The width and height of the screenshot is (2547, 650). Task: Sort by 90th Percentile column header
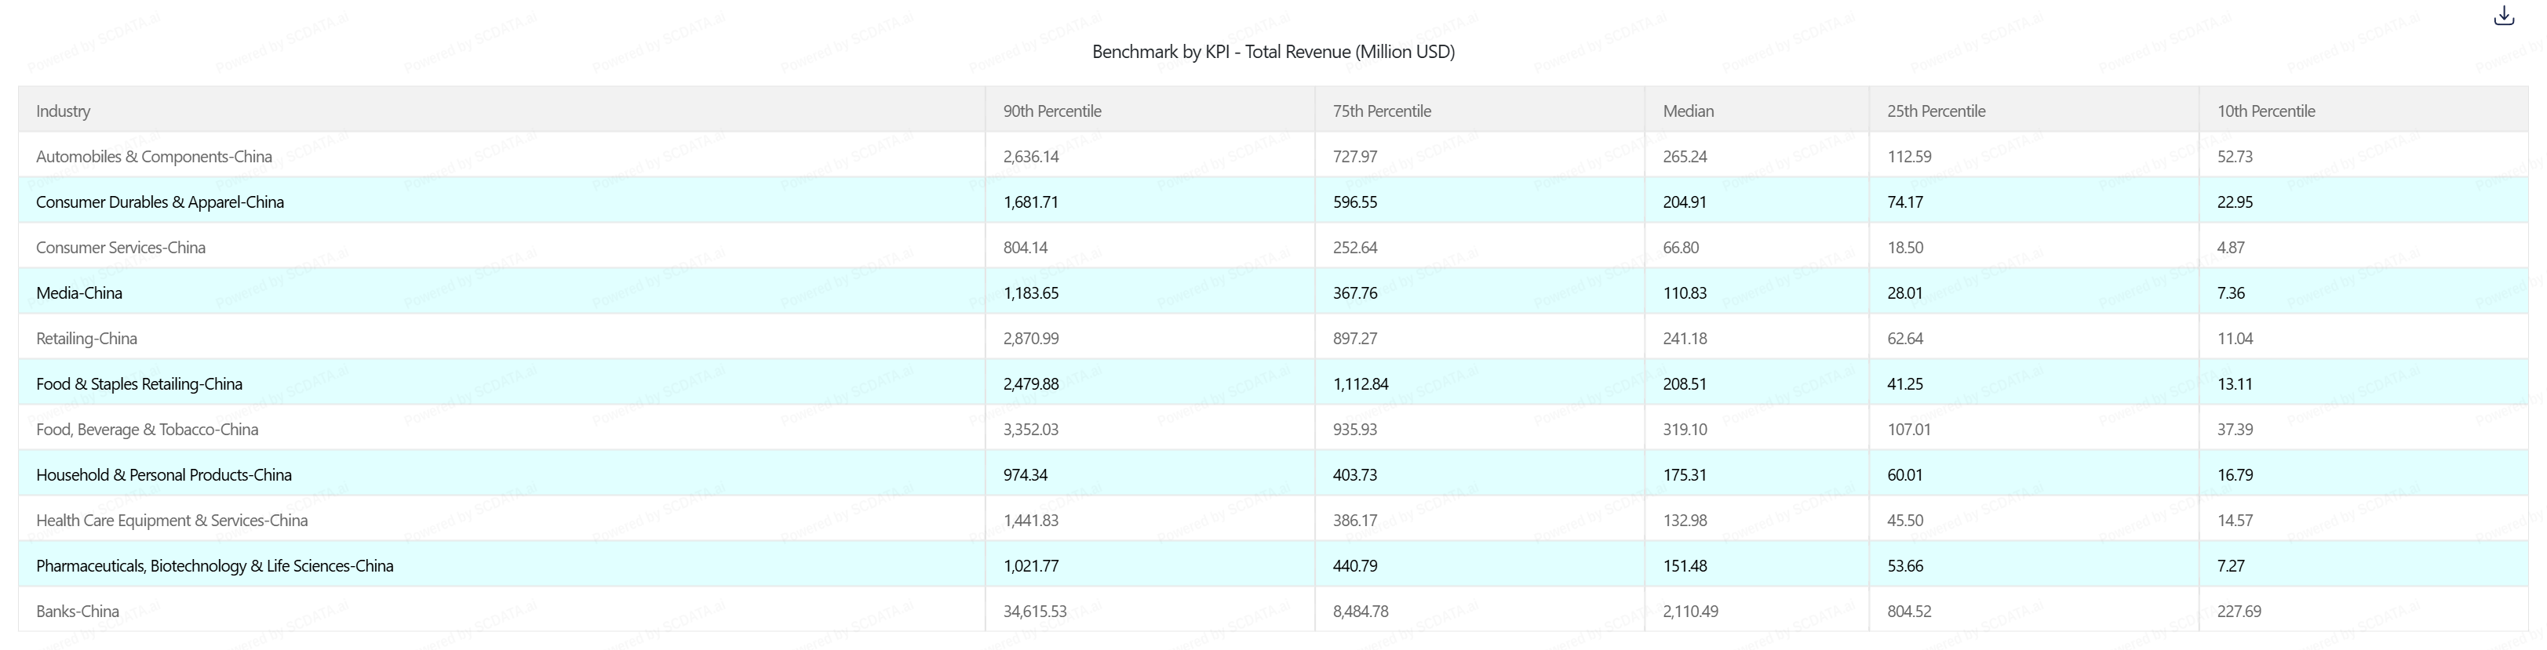coord(1052,111)
